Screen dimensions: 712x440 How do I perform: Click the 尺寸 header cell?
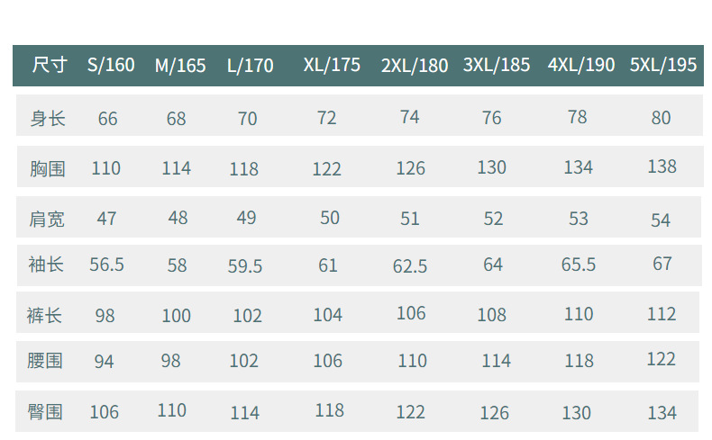pos(50,65)
